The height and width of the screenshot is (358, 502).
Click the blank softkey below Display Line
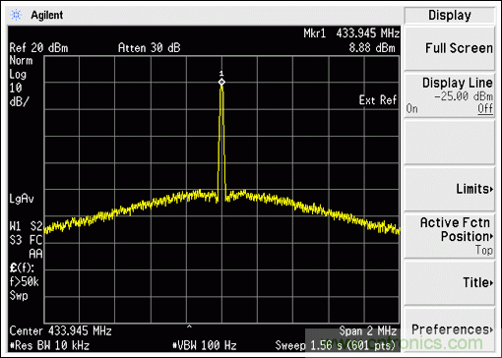click(x=450, y=142)
